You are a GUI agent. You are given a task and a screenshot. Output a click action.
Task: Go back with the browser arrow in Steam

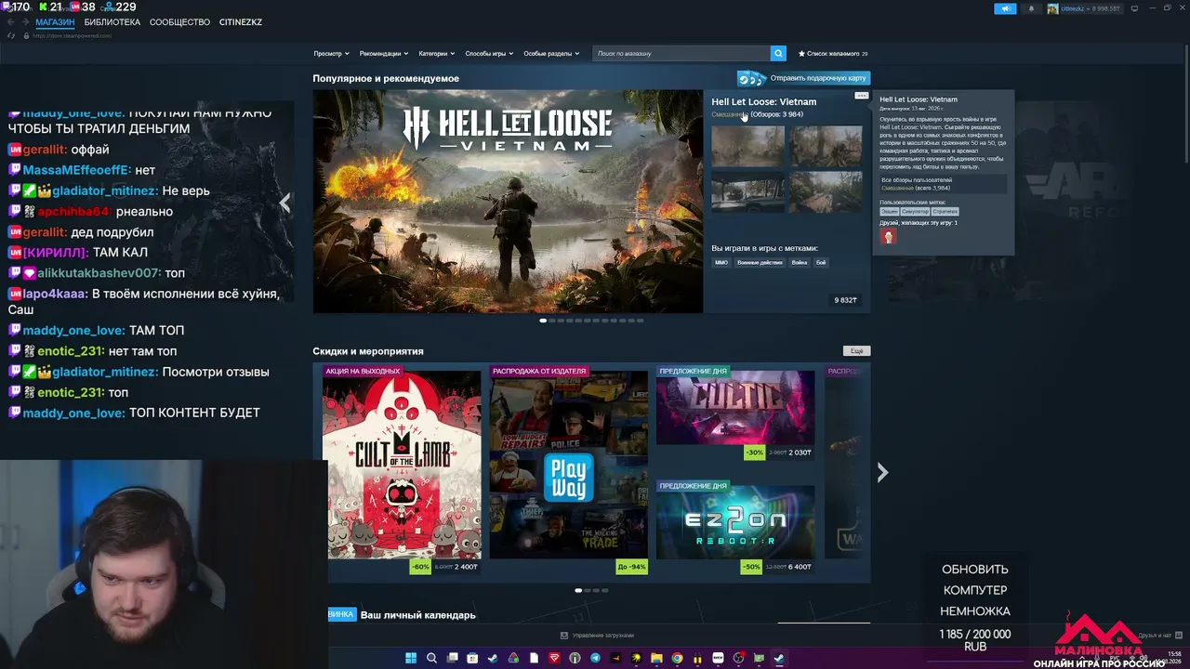tap(11, 22)
